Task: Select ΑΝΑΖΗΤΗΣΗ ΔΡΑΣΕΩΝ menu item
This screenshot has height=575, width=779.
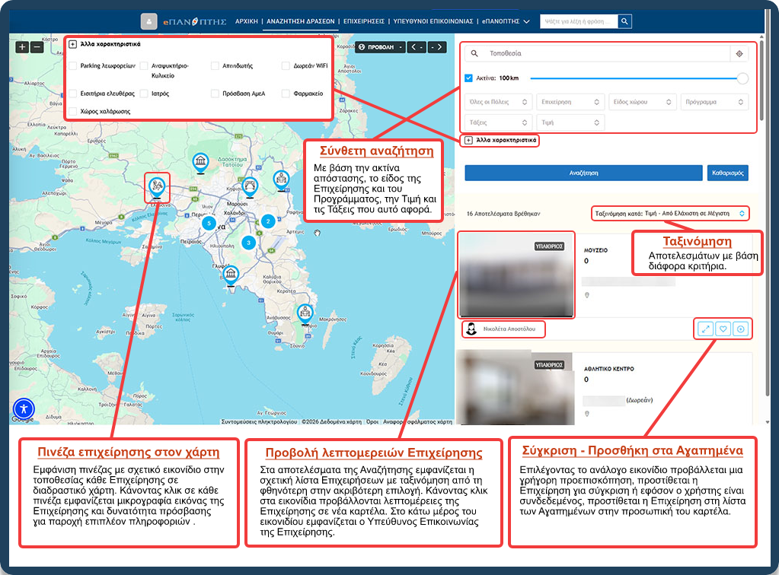Action: coord(301,21)
